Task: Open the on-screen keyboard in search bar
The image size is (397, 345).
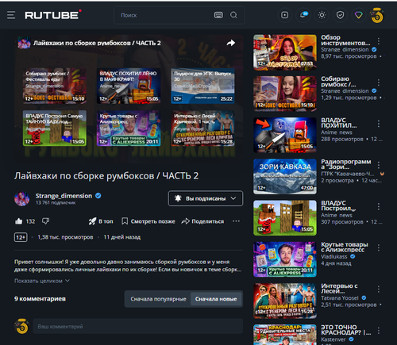Action: [218, 15]
